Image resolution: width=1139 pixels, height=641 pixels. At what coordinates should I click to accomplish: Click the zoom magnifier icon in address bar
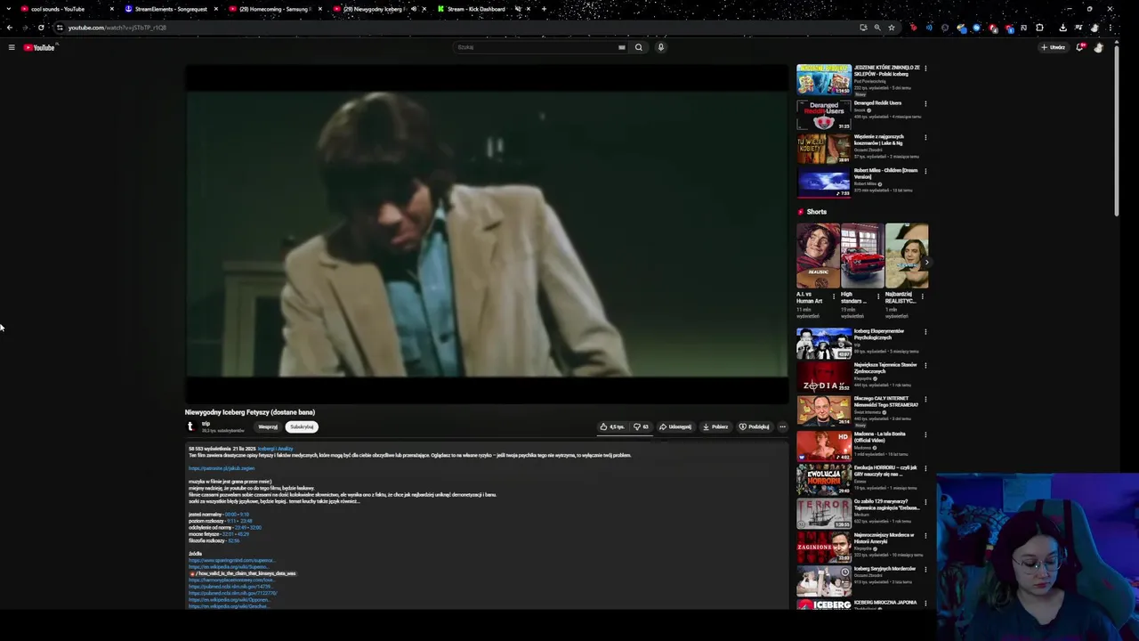click(877, 28)
